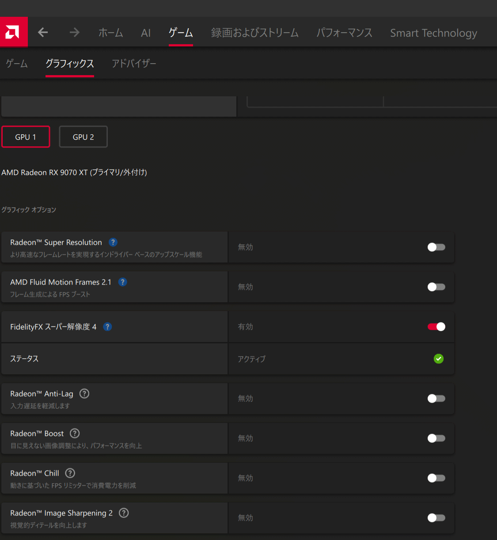
Task: Click the green アクティブ status checkmark
Action: [x=438, y=359]
